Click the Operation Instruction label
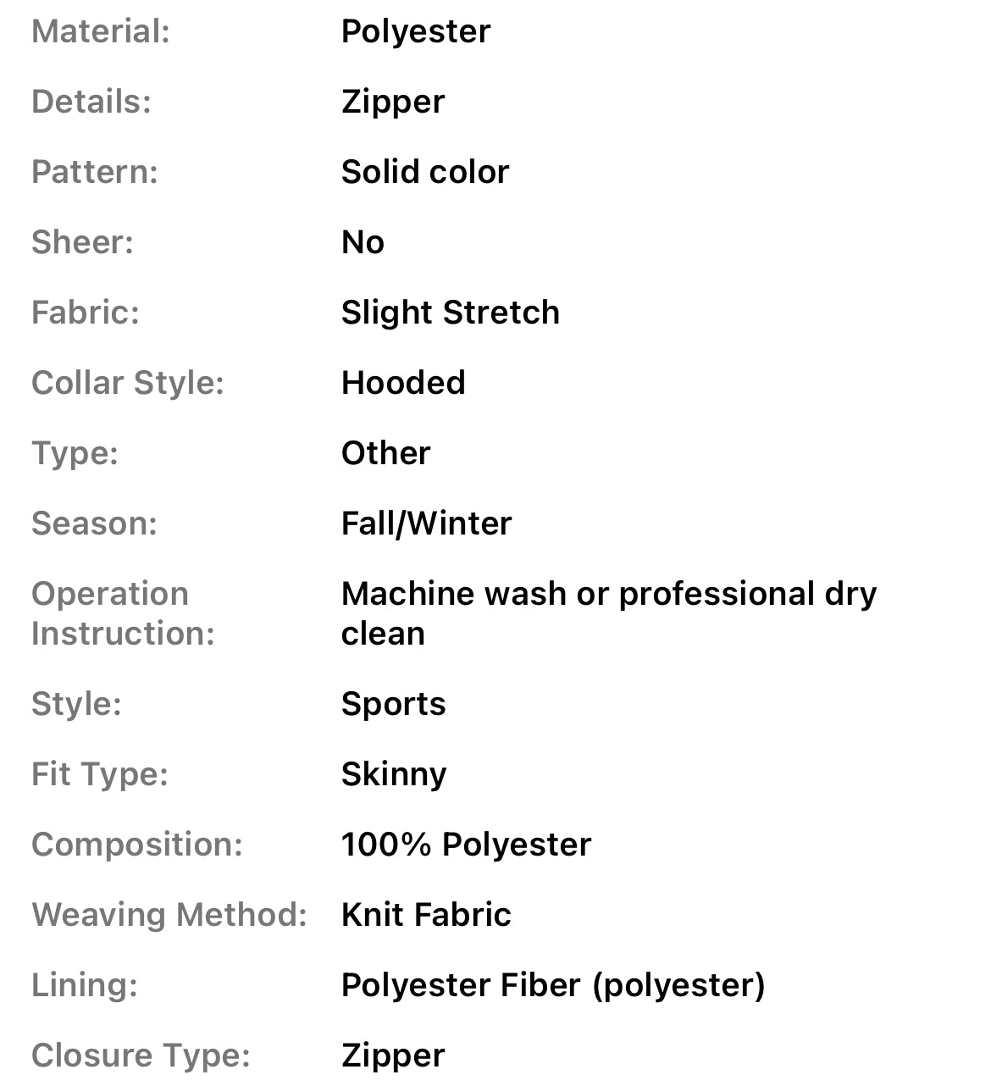The height and width of the screenshot is (1086, 991). click(123, 614)
